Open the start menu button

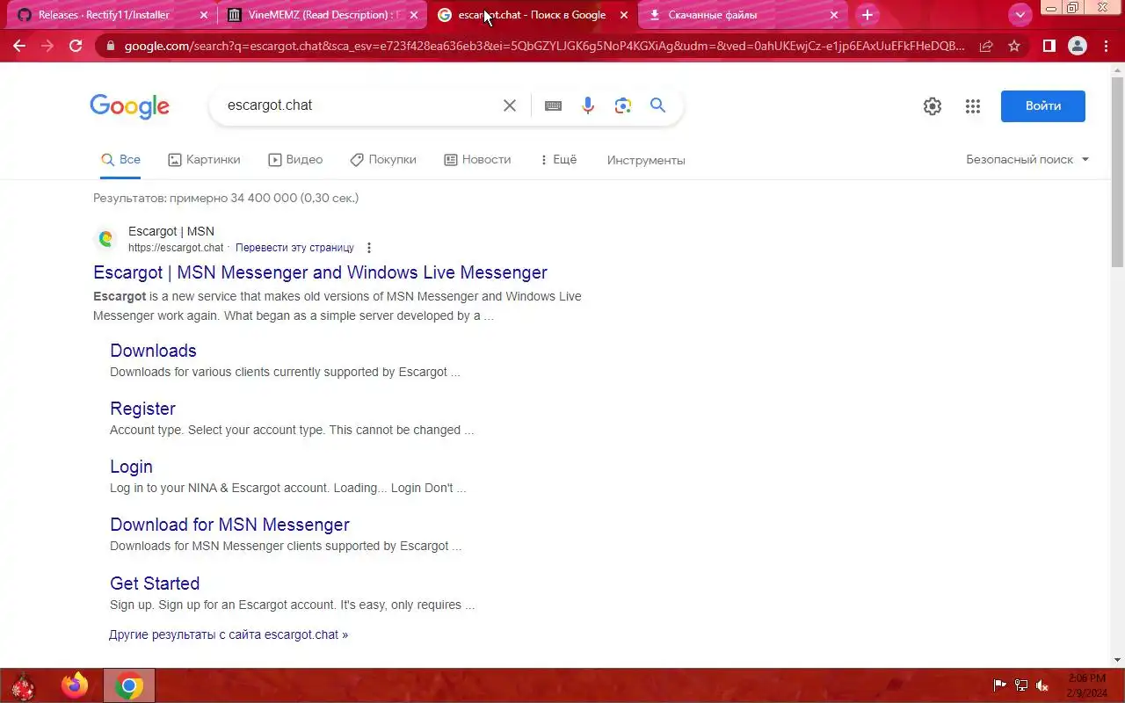click(22, 685)
